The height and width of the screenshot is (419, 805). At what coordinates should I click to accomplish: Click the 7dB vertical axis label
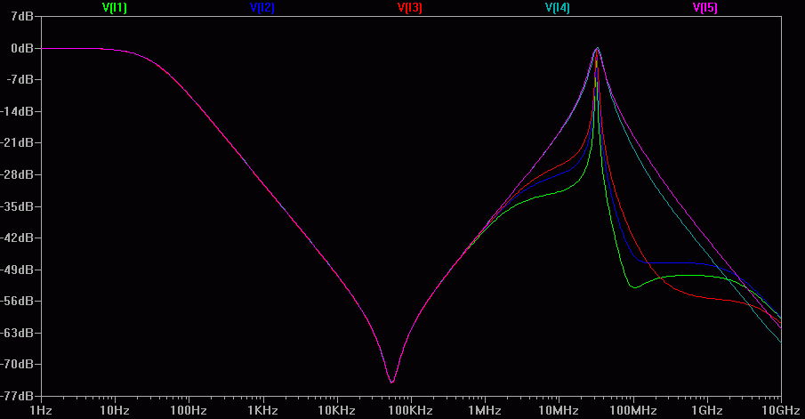pyautogui.click(x=22, y=16)
